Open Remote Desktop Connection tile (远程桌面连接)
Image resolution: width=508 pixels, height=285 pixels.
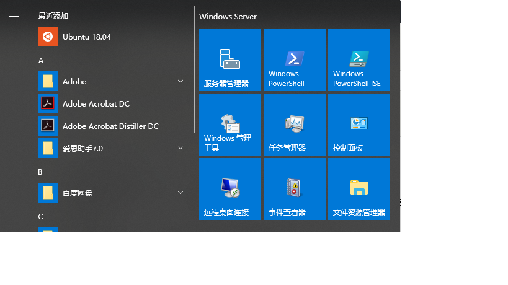tap(229, 189)
